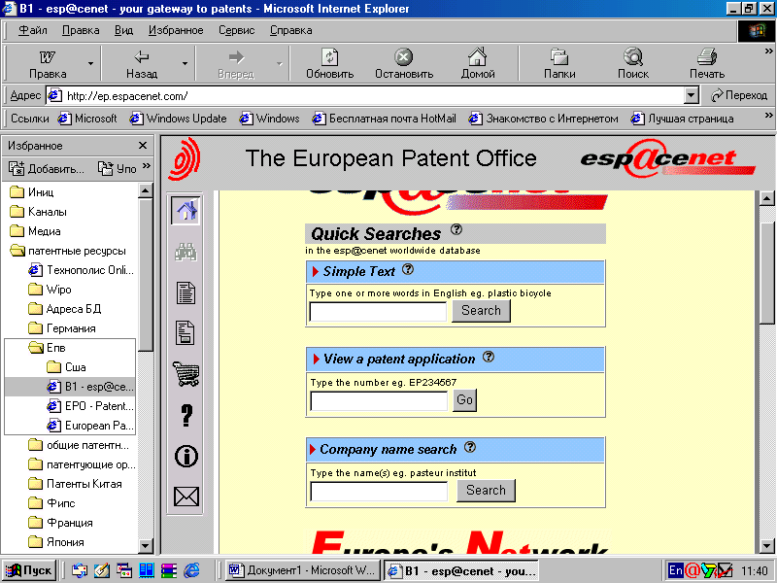Click the patent number input field
The width and height of the screenshot is (777, 583).
[379, 401]
